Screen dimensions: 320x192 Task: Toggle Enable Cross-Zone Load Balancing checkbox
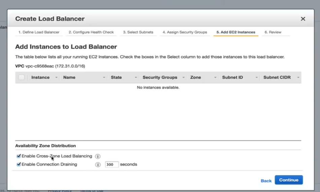(19, 156)
